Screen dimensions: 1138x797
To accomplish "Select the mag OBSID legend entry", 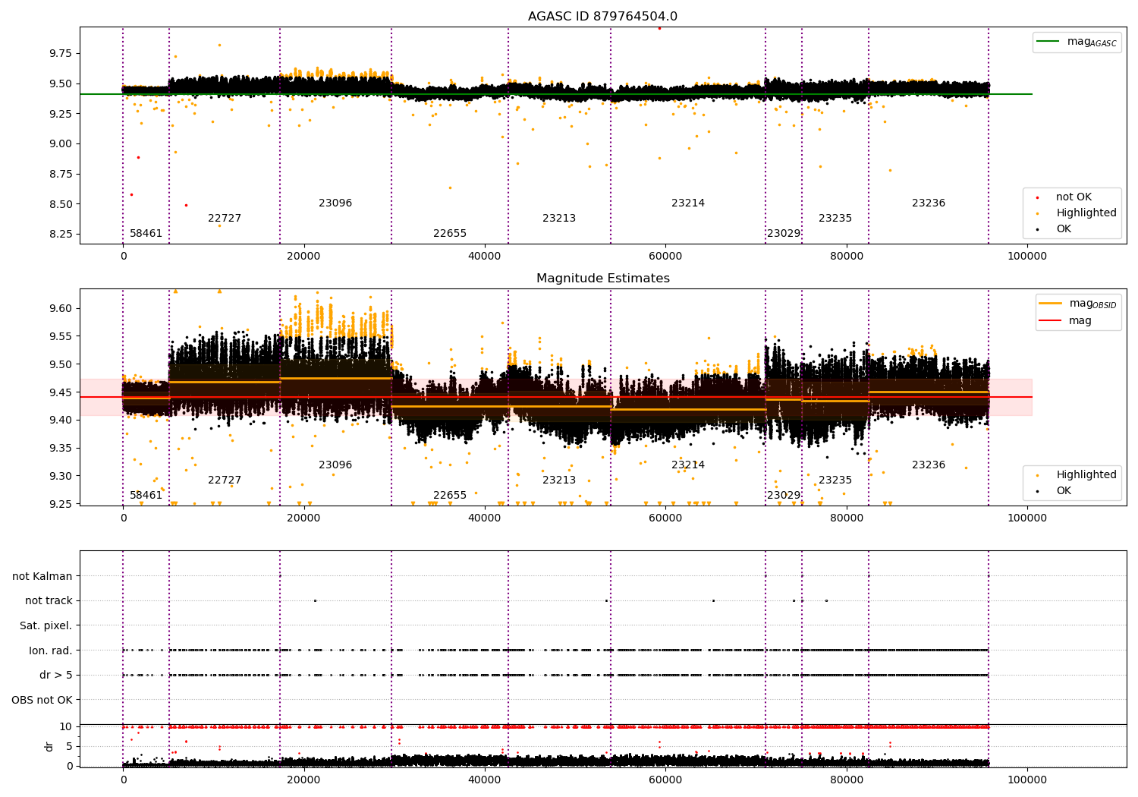I will tap(1078, 304).
